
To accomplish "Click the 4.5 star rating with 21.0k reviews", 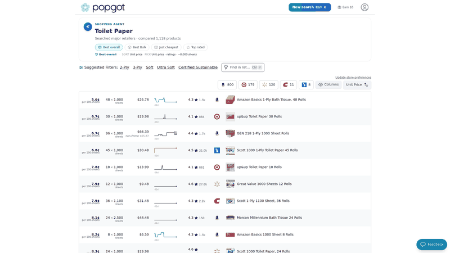I will click(x=197, y=150).
